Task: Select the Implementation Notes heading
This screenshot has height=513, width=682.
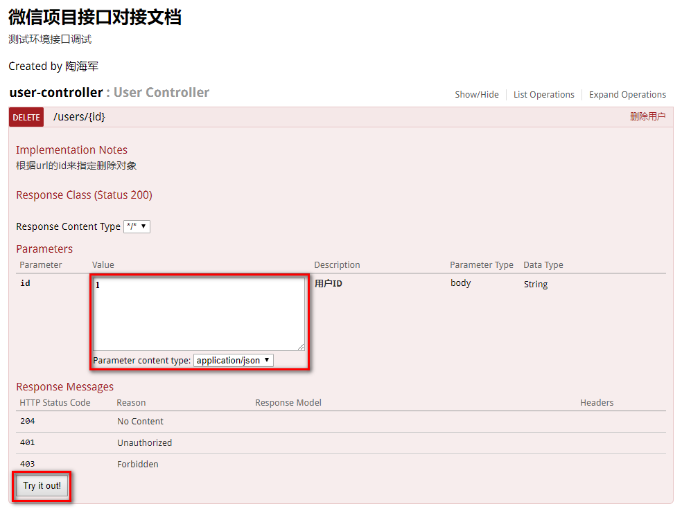Action: tap(71, 150)
